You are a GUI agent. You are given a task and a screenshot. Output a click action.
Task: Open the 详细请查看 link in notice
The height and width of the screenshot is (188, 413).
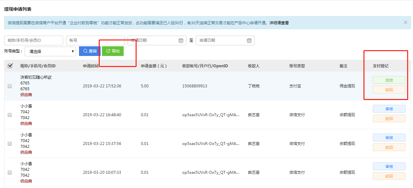coord(279,23)
